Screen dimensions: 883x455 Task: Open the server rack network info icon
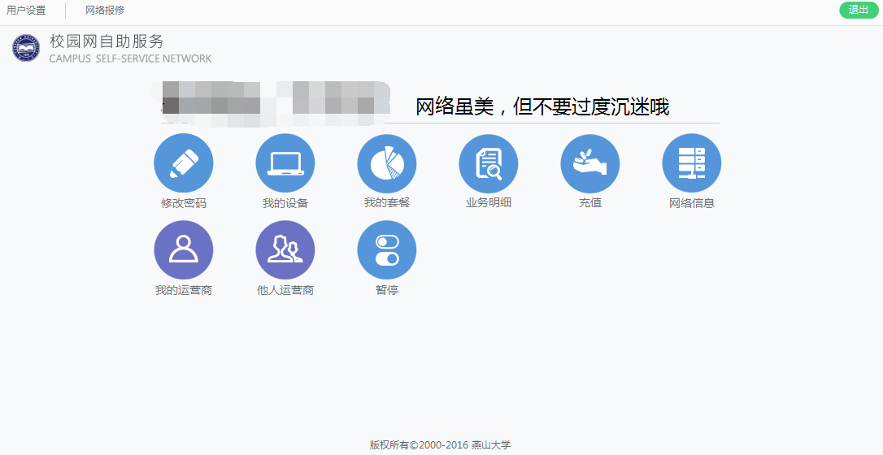pyautogui.click(x=692, y=163)
